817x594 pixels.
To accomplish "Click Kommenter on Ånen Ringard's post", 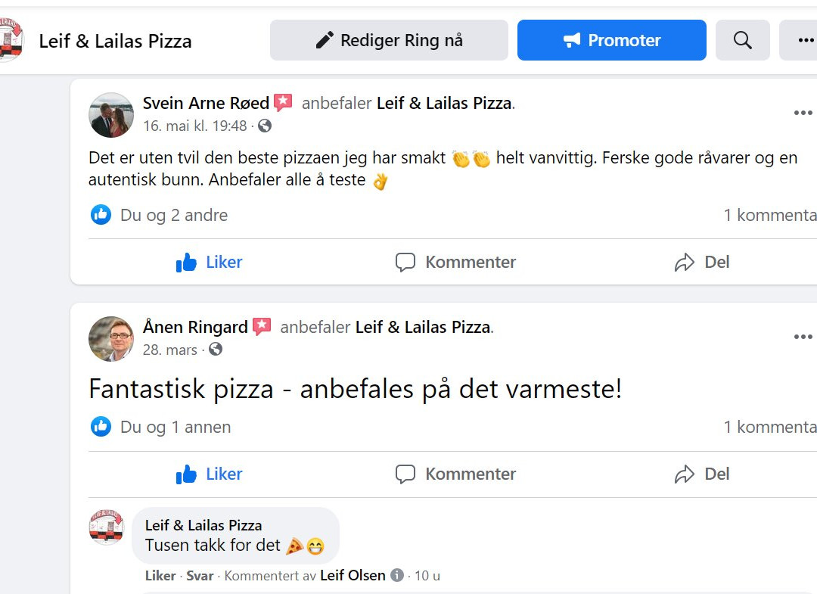I will pos(455,474).
